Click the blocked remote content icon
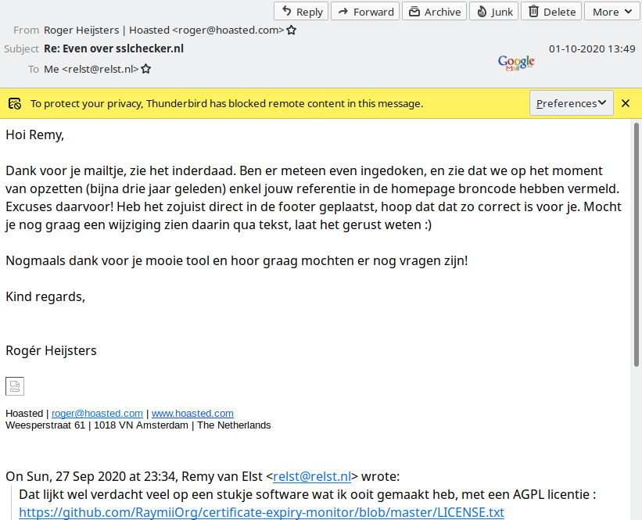The image size is (642, 520). [14, 103]
